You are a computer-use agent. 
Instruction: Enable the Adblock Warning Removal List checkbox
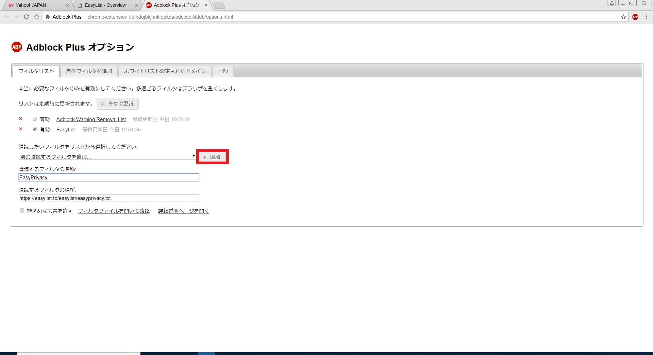point(35,119)
